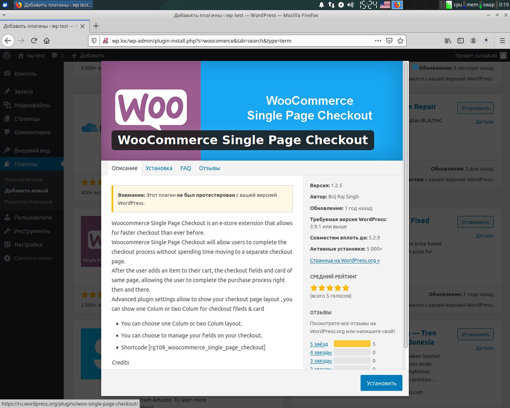Open a new browser tab with plus

[x=96, y=26]
